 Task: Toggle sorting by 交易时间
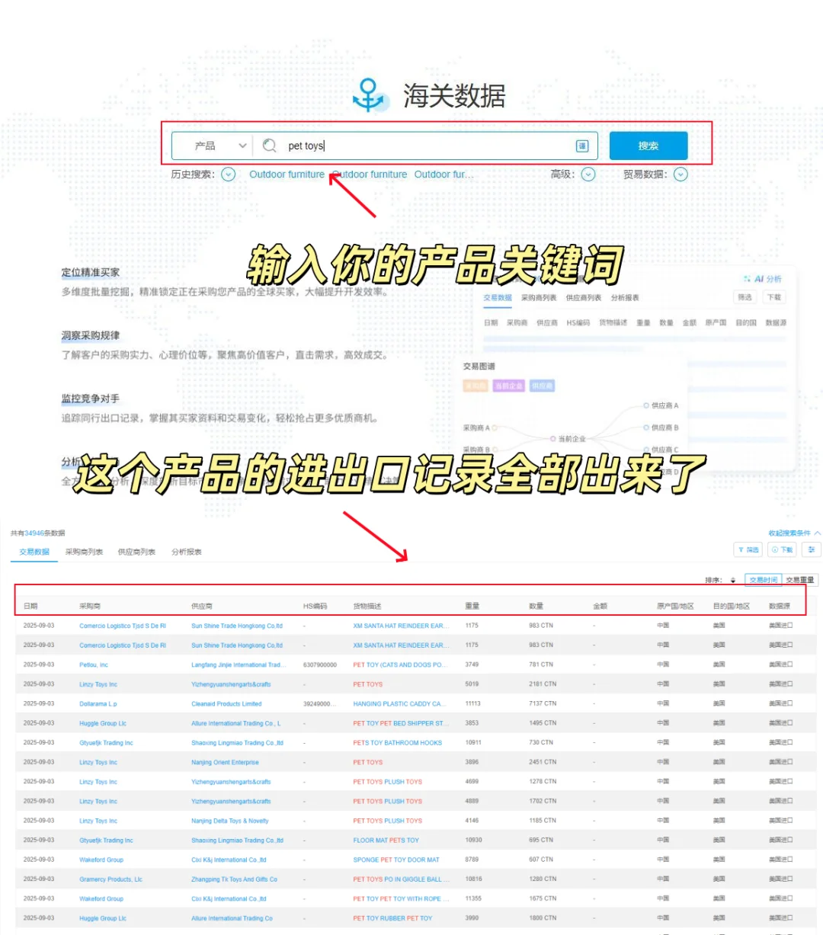click(x=763, y=579)
